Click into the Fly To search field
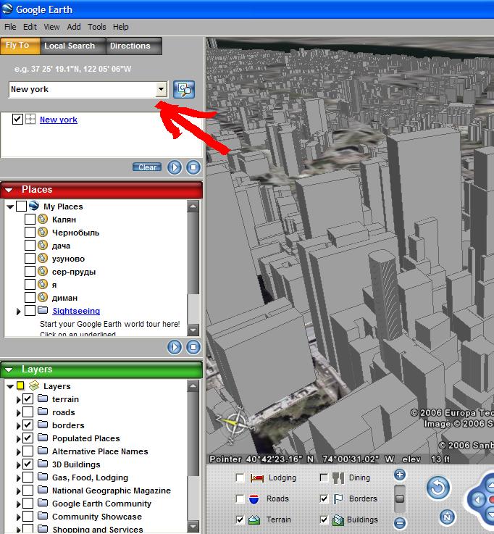Image resolution: width=494 pixels, height=534 pixels. coord(83,90)
